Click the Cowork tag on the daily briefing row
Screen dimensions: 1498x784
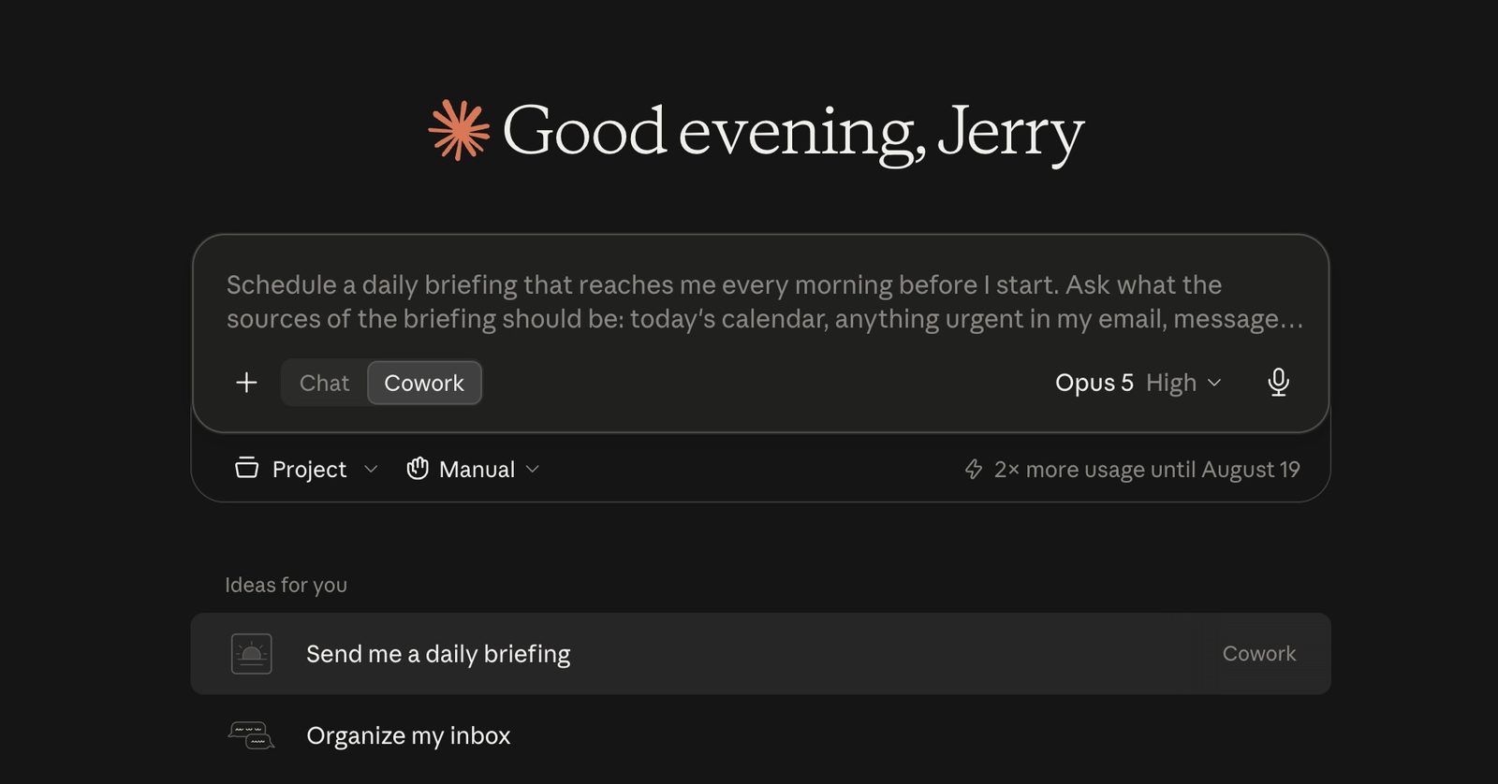pos(1259,654)
